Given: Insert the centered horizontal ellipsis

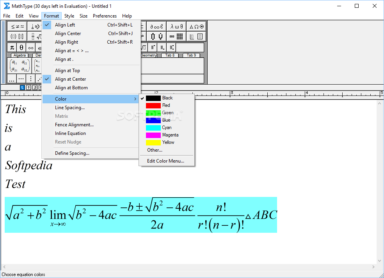Looking at the screenshot, I should (21, 79).
